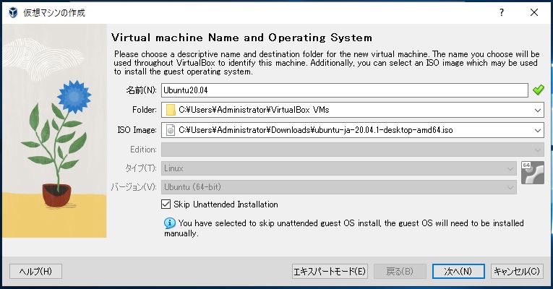
Task: Switch to エキスパートモード(E) expert mode
Action: [329, 272]
